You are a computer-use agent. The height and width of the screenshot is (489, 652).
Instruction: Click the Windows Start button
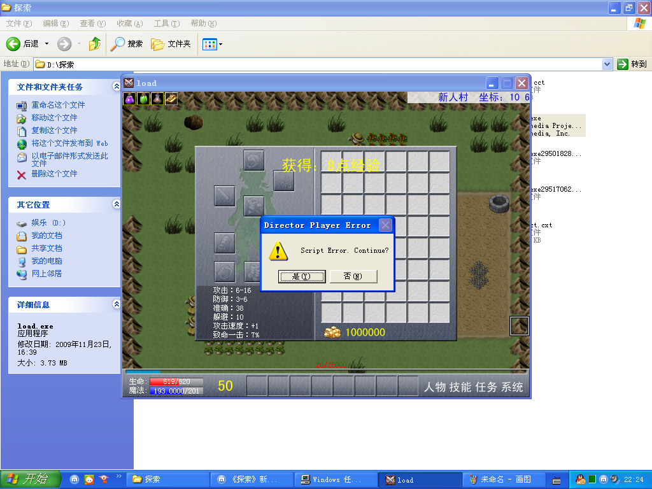(31, 479)
